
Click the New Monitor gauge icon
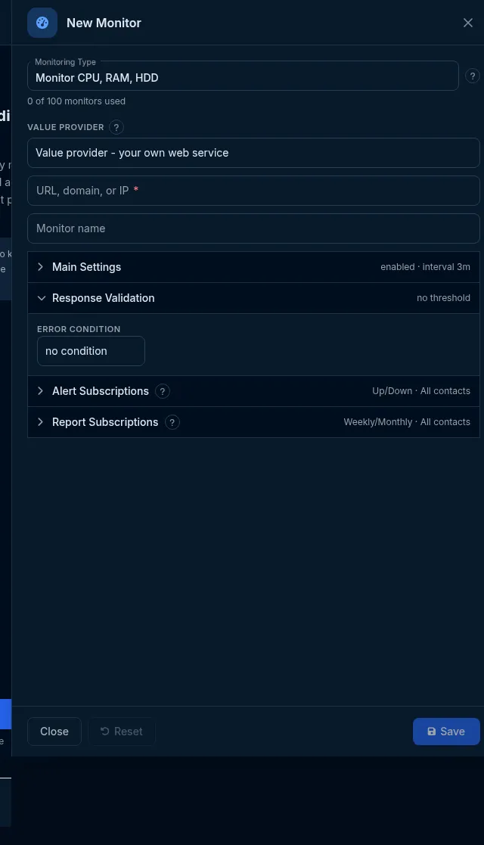click(x=42, y=23)
